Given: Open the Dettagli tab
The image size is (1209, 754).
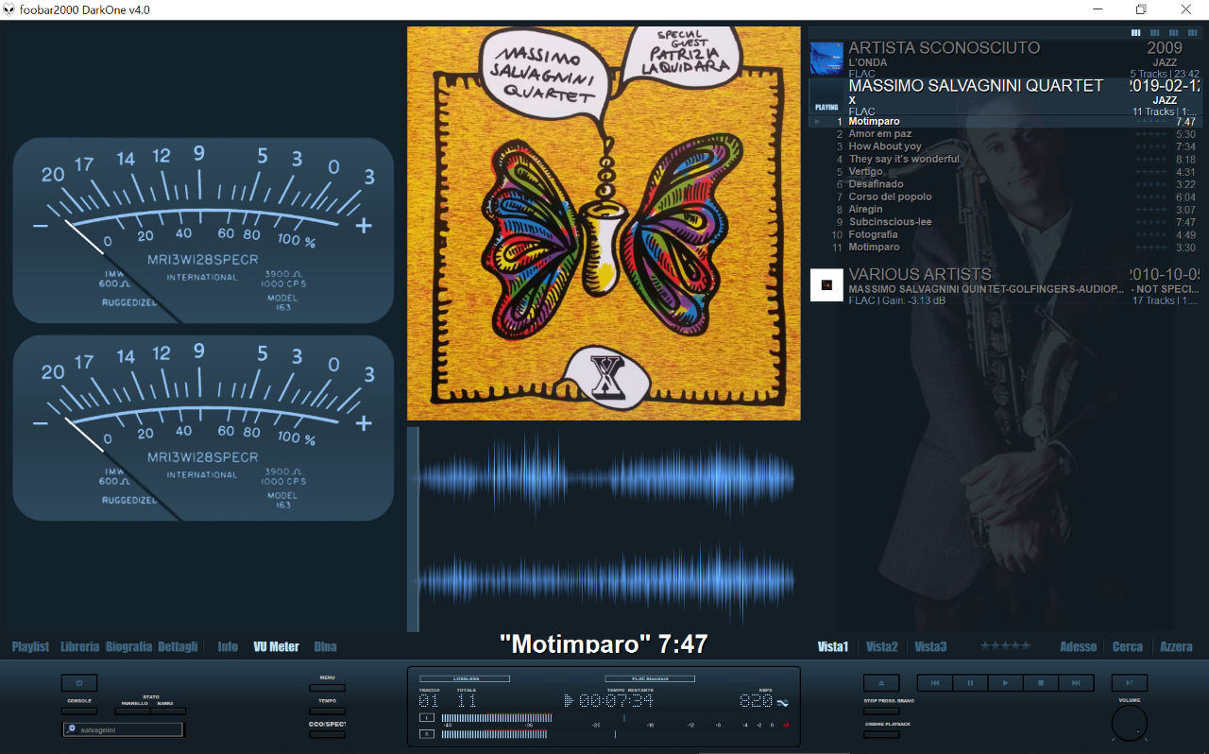Looking at the screenshot, I should pyautogui.click(x=179, y=647).
